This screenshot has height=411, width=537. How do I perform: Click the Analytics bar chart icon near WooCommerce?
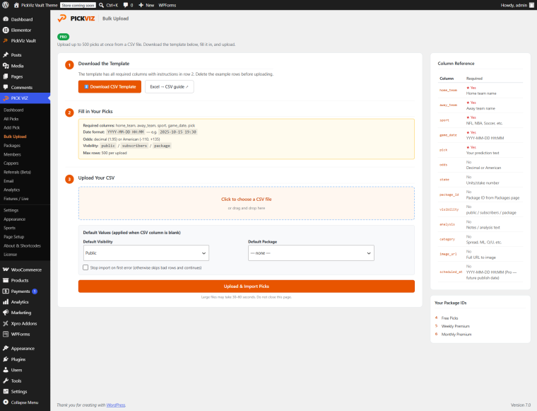pyautogui.click(x=6, y=302)
